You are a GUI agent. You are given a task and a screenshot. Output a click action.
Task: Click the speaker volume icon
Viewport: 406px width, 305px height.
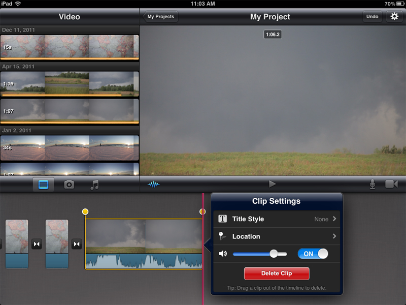pos(223,254)
